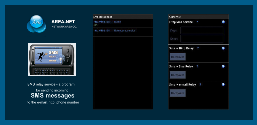
Task: Open Настройка for Sms -> Sms Relay
Action: tap(177, 75)
